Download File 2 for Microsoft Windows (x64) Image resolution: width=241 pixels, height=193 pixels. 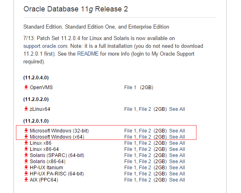[x=145, y=137]
